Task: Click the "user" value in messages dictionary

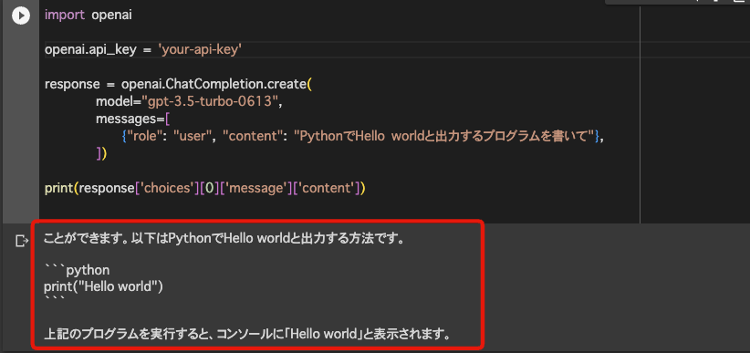Action: point(195,136)
